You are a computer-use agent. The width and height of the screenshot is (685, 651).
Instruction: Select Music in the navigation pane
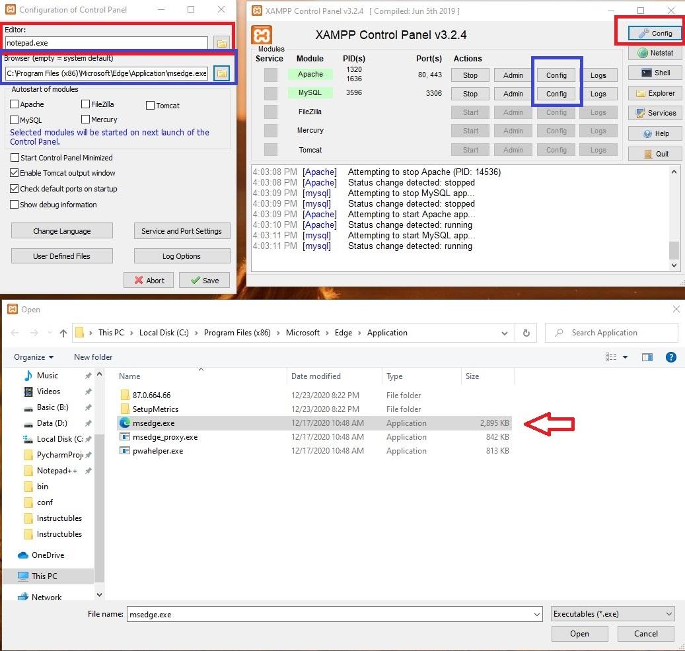point(47,376)
